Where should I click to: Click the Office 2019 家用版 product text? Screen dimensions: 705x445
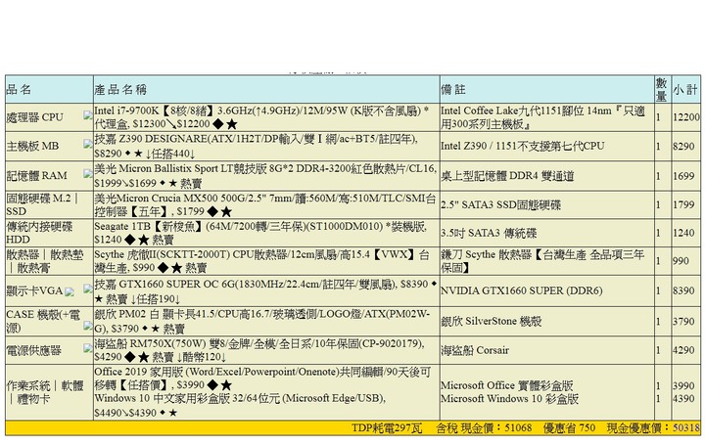263,378
